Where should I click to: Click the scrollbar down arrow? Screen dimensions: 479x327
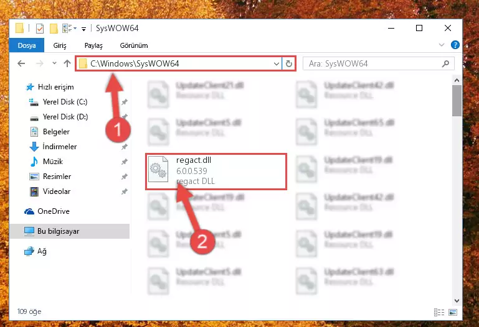(x=457, y=301)
